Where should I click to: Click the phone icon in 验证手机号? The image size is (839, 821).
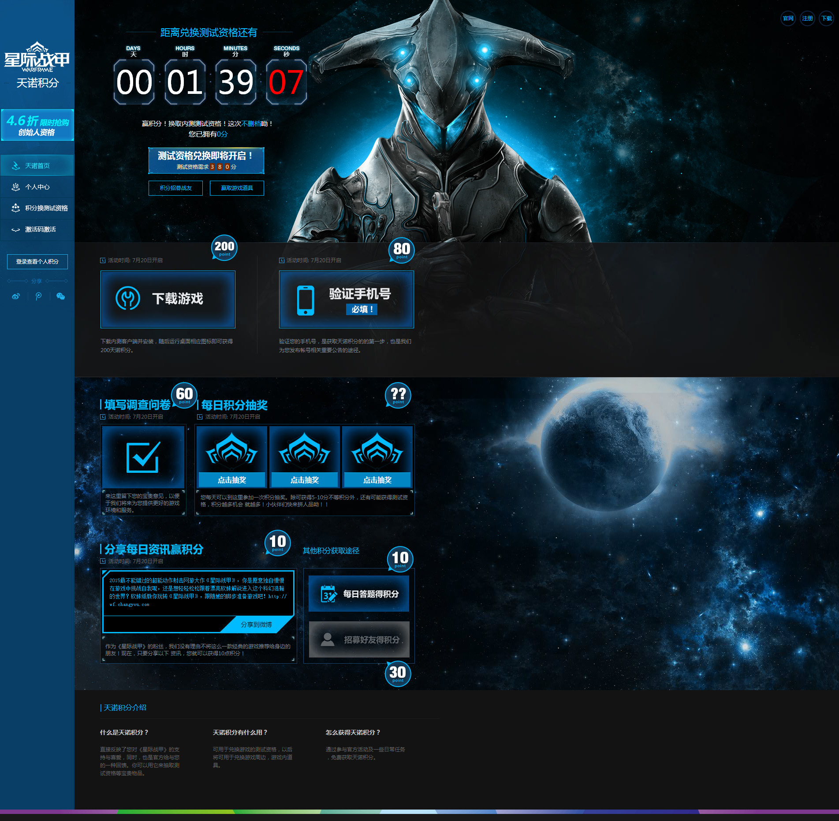pos(306,301)
